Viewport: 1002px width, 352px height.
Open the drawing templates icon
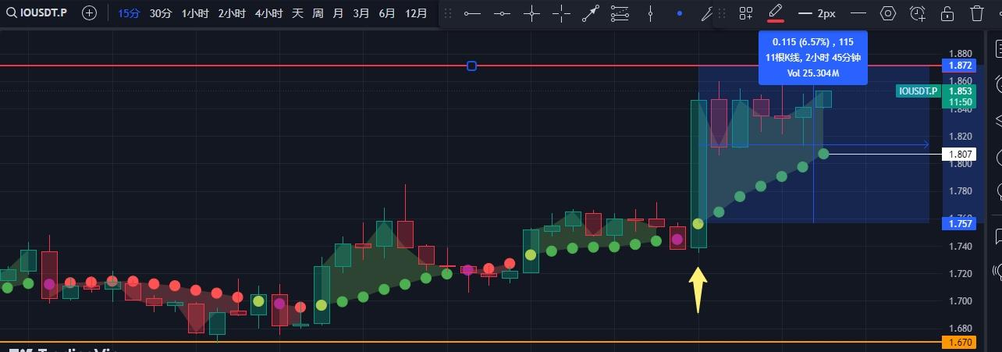[x=746, y=13]
